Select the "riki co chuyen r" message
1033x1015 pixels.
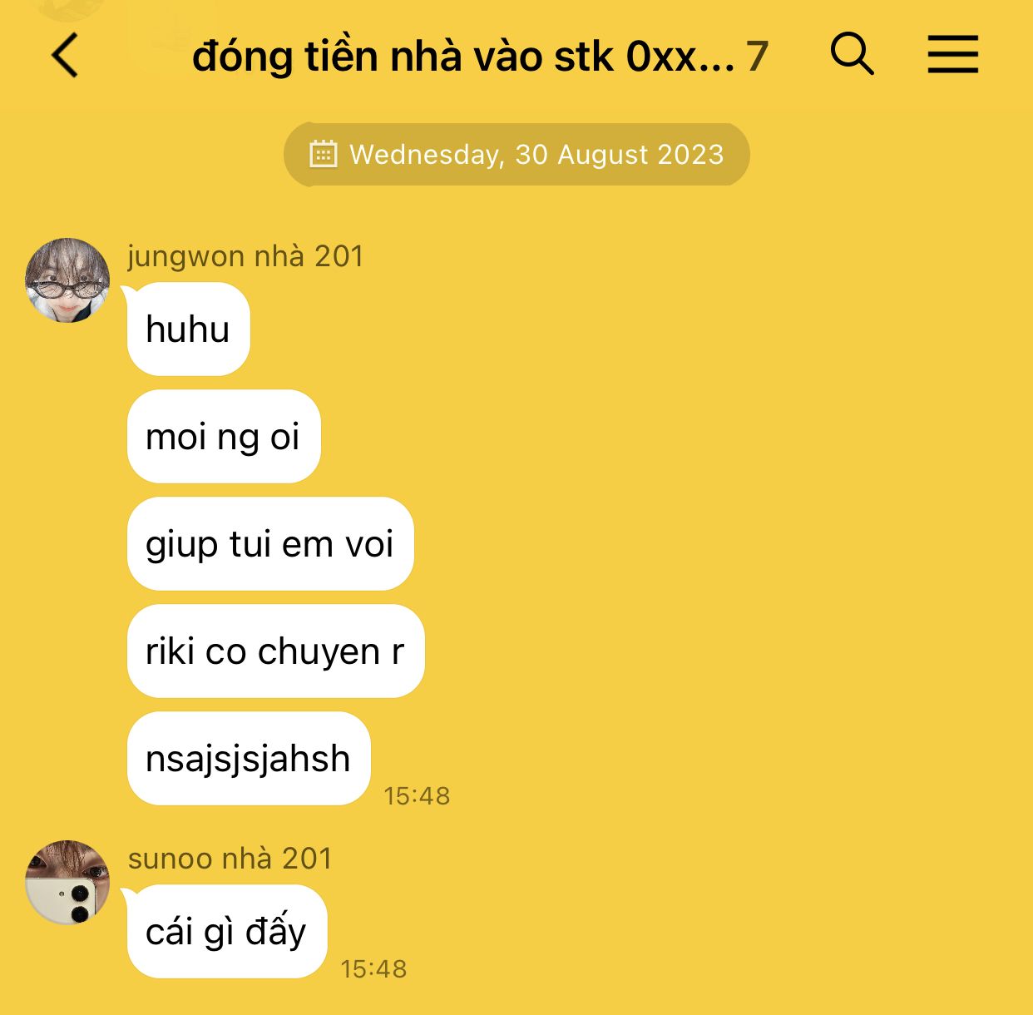coord(276,651)
